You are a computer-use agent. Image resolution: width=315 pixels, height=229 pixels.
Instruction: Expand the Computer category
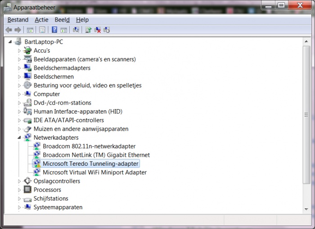pos(19,94)
